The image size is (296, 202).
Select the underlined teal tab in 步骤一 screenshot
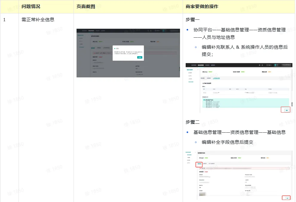coord(216,78)
